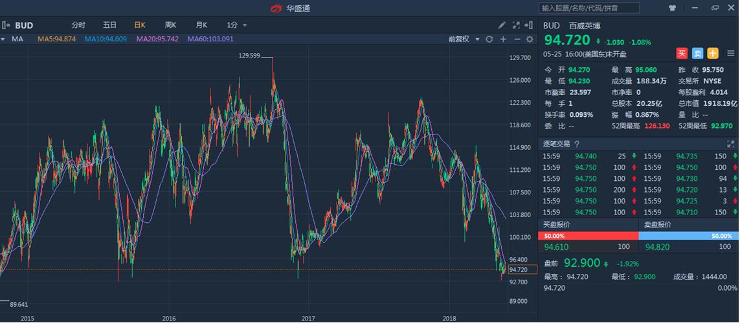Click the 总市值 1918.19亿 value
Viewport: 740px width, 323px height.
pyautogui.click(x=721, y=103)
